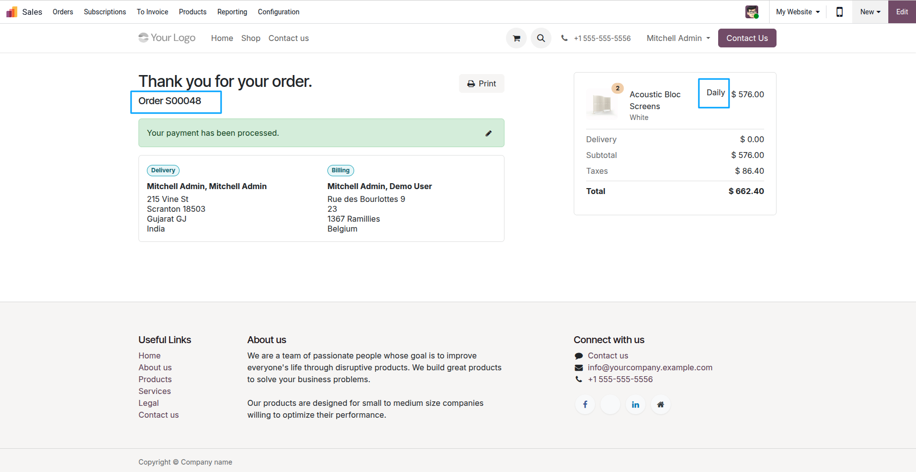Open the shopping cart icon
Image resolution: width=916 pixels, height=472 pixels.
click(x=516, y=38)
